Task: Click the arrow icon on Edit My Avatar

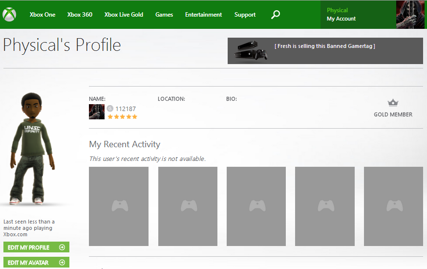Action: tap(62, 262)
